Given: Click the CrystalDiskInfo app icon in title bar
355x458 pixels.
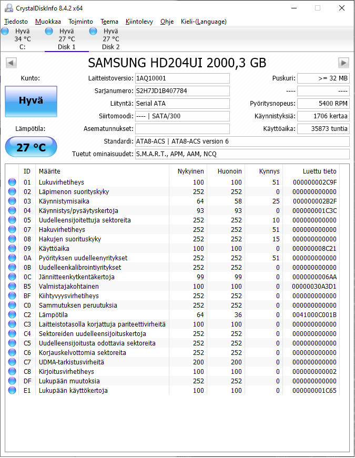Looking at the screenshot, I should (9, 8).
